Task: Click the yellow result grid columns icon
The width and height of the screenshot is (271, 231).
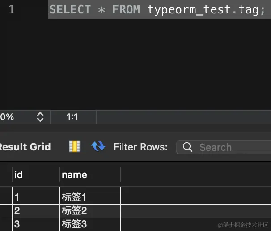Action: click(x=74, y=146)
